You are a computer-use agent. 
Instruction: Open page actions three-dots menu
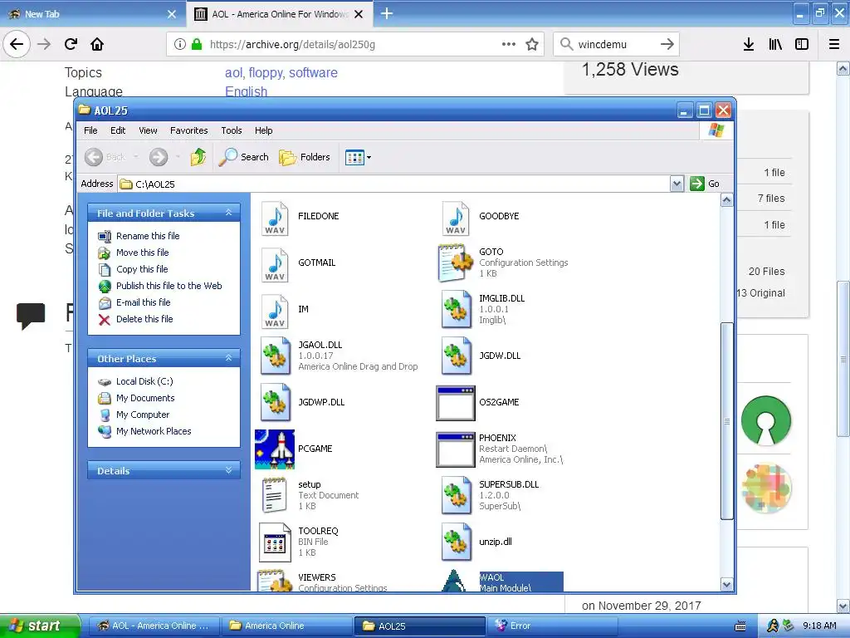click(x=509, y=44)
